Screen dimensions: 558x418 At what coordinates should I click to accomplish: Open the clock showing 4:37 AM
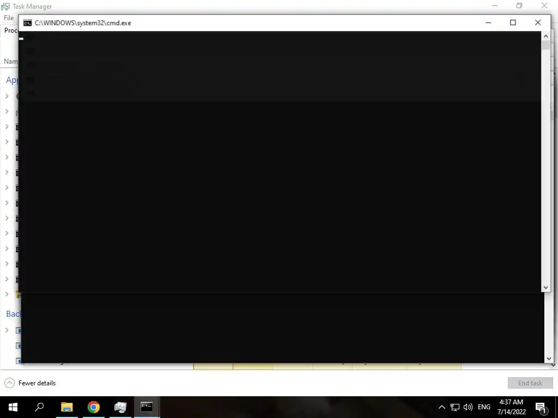[511, 407]
